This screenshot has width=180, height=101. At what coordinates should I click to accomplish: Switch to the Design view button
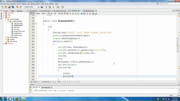[x=38, y=13]
